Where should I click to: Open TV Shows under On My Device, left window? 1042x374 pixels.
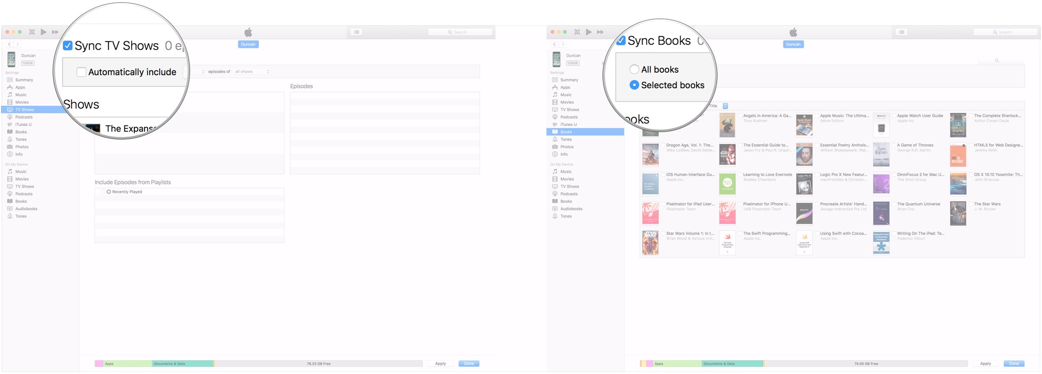(x=24, y=186)
